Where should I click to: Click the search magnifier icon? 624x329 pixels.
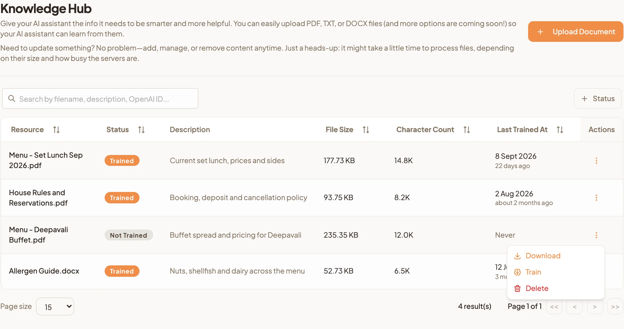[x=12, y=98]
